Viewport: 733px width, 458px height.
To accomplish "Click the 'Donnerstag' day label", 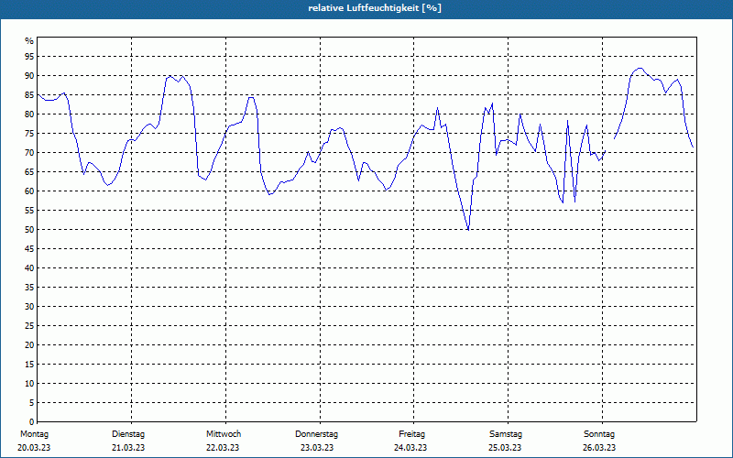I will (316, 434).
